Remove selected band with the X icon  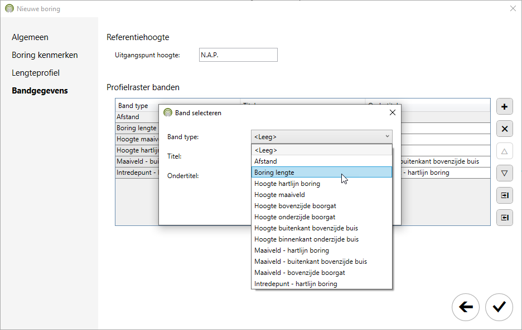point(504,129)
